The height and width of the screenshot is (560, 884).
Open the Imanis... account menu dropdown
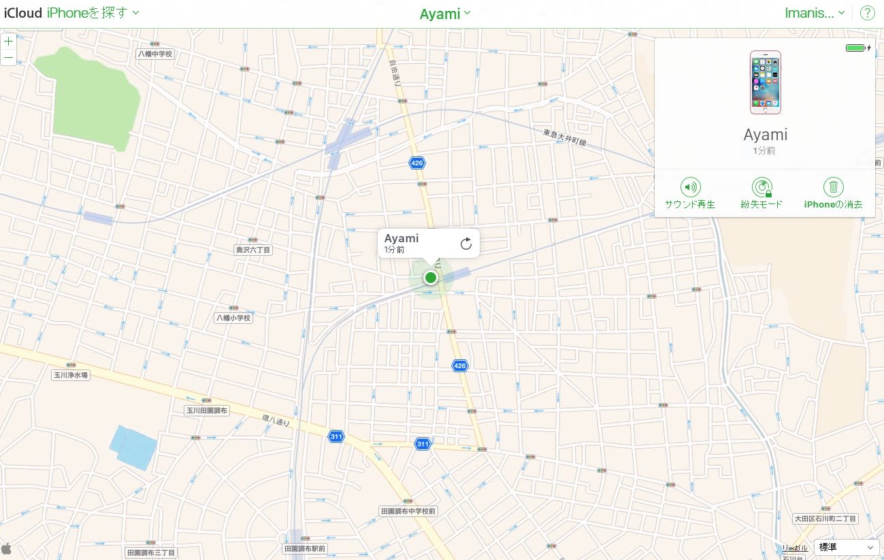pos(815,13)
